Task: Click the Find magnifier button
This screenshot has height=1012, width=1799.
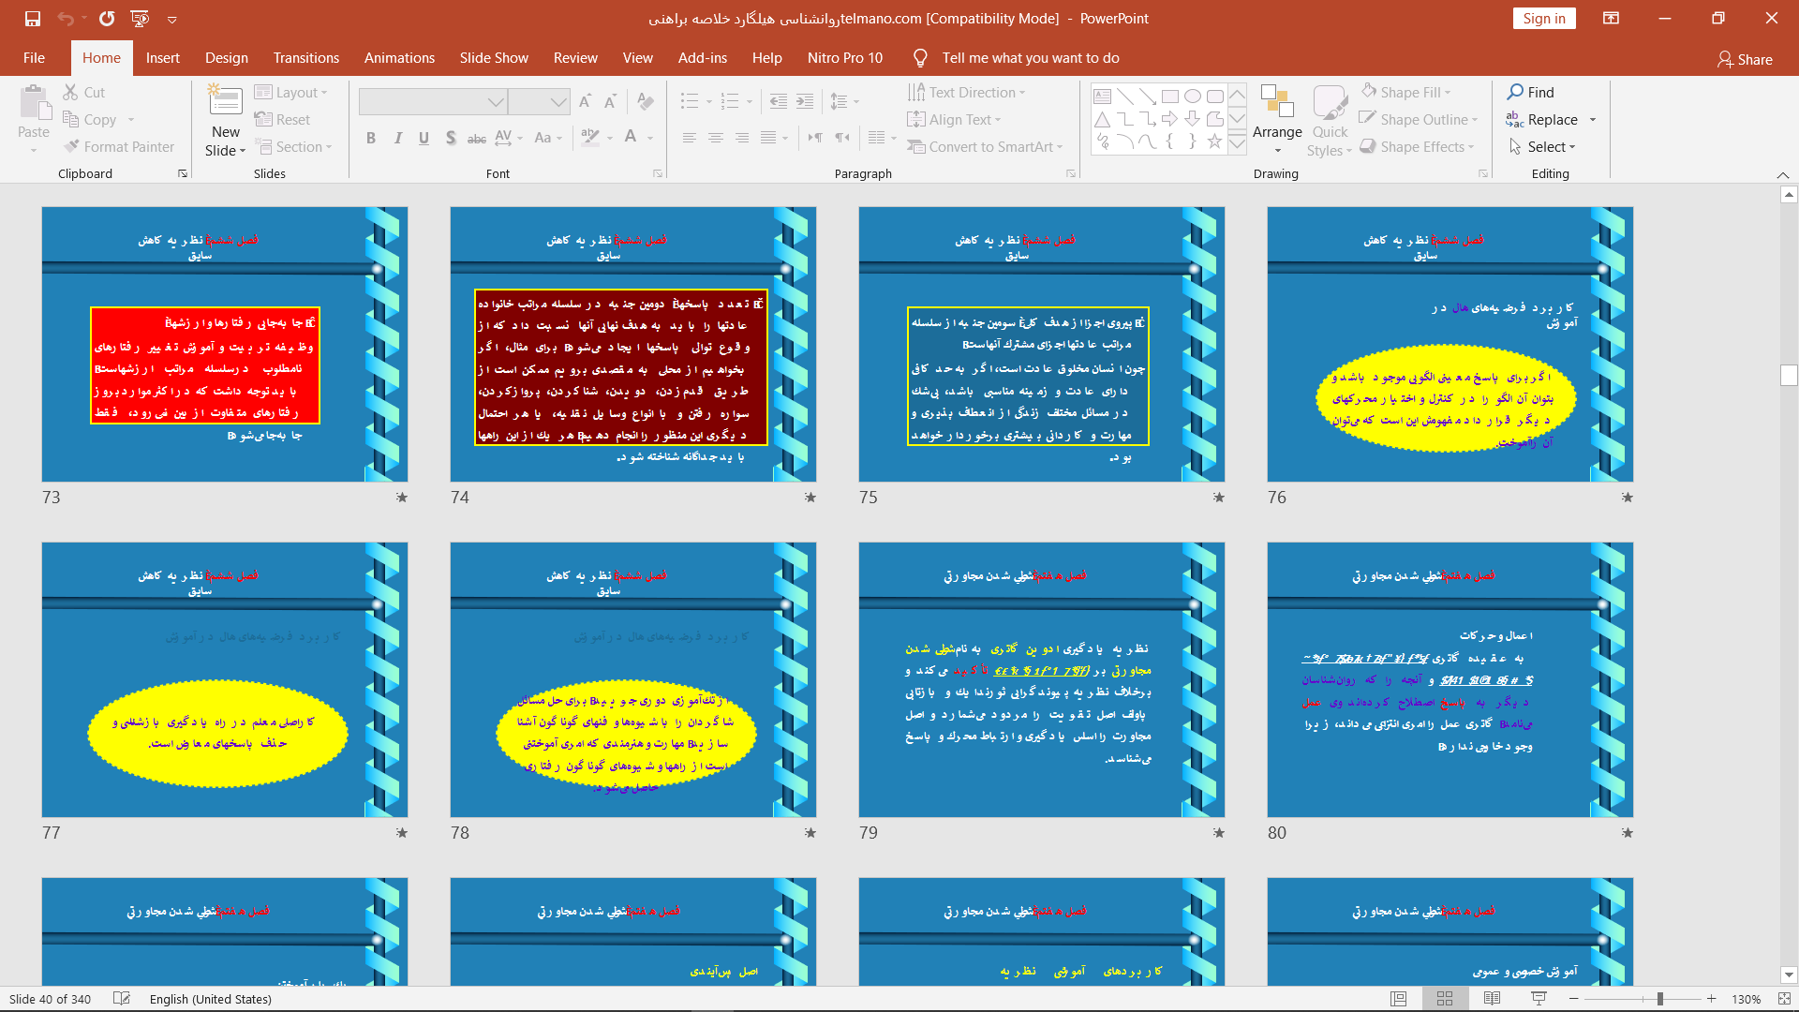Action: click(1530, 92)
